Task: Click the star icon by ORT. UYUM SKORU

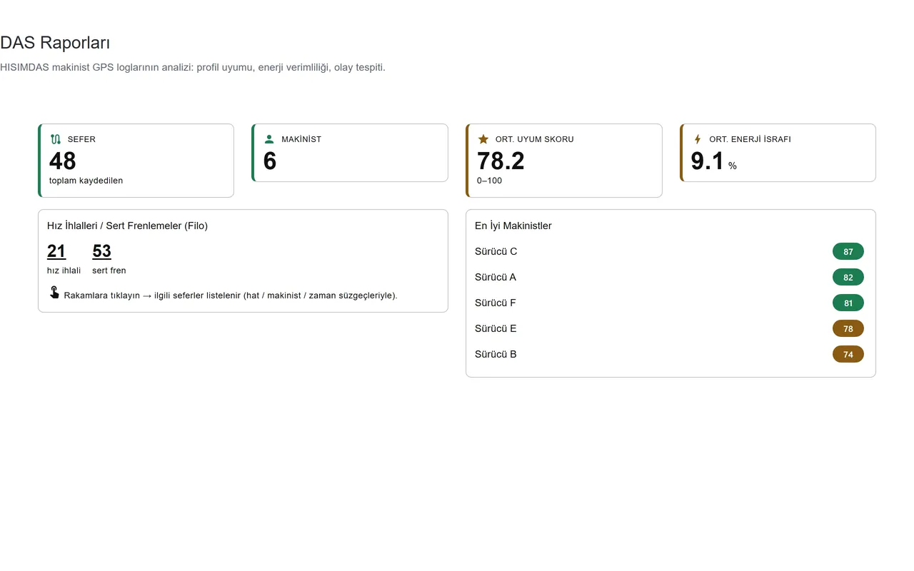Action: (x=483, y=139)
